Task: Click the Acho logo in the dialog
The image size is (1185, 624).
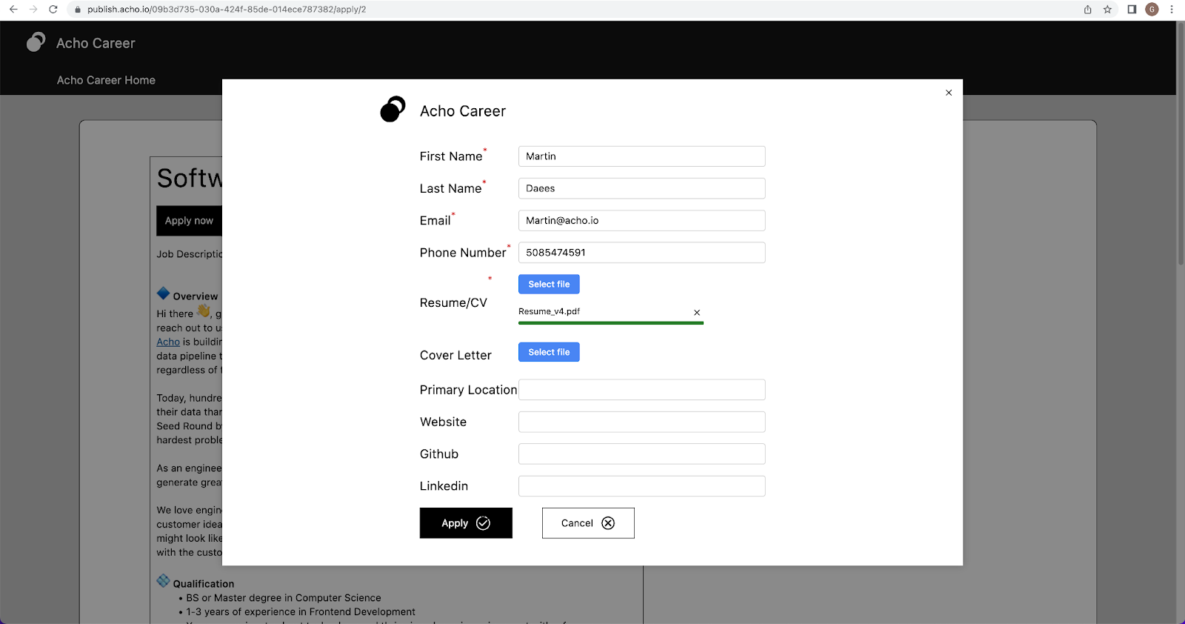Action: 393,110
